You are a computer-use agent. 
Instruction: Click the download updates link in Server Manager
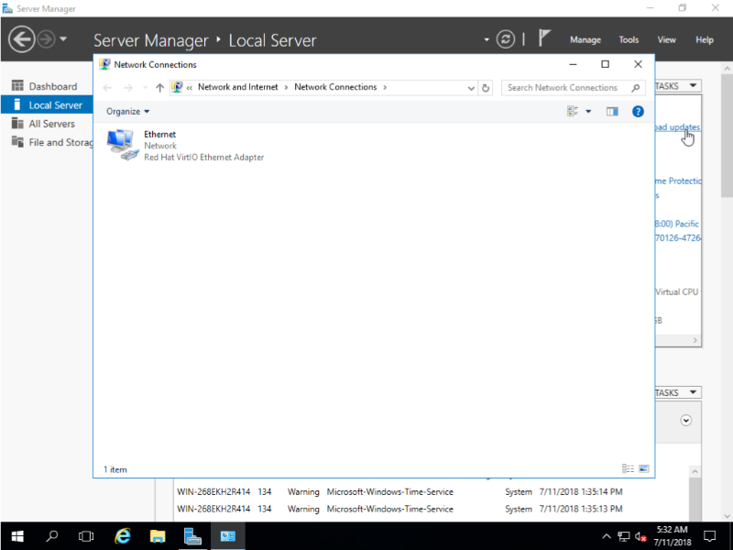[x=677, y=127]
